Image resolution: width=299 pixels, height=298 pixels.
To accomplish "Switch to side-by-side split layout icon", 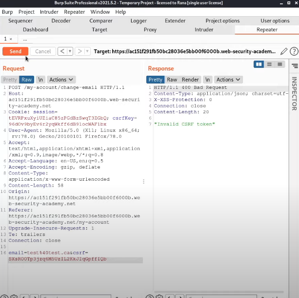I will tap(259, 64).
